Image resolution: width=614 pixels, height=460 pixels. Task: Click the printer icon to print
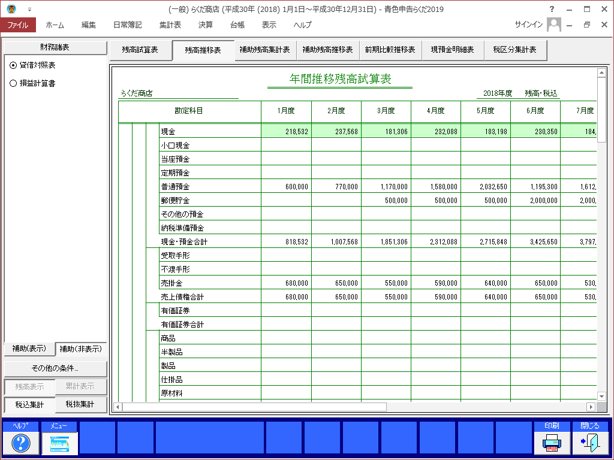[552, 443]
